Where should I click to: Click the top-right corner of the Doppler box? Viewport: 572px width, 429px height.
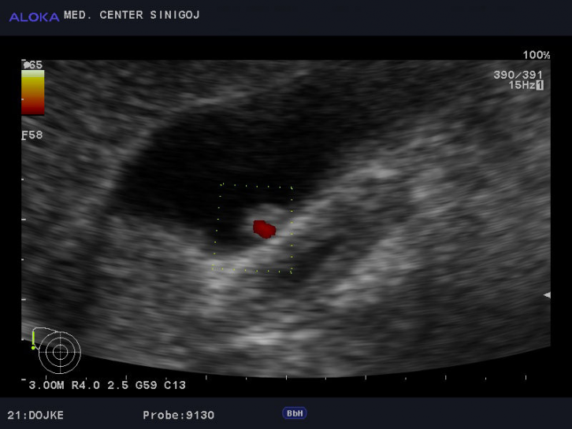[x=292, y=188]
